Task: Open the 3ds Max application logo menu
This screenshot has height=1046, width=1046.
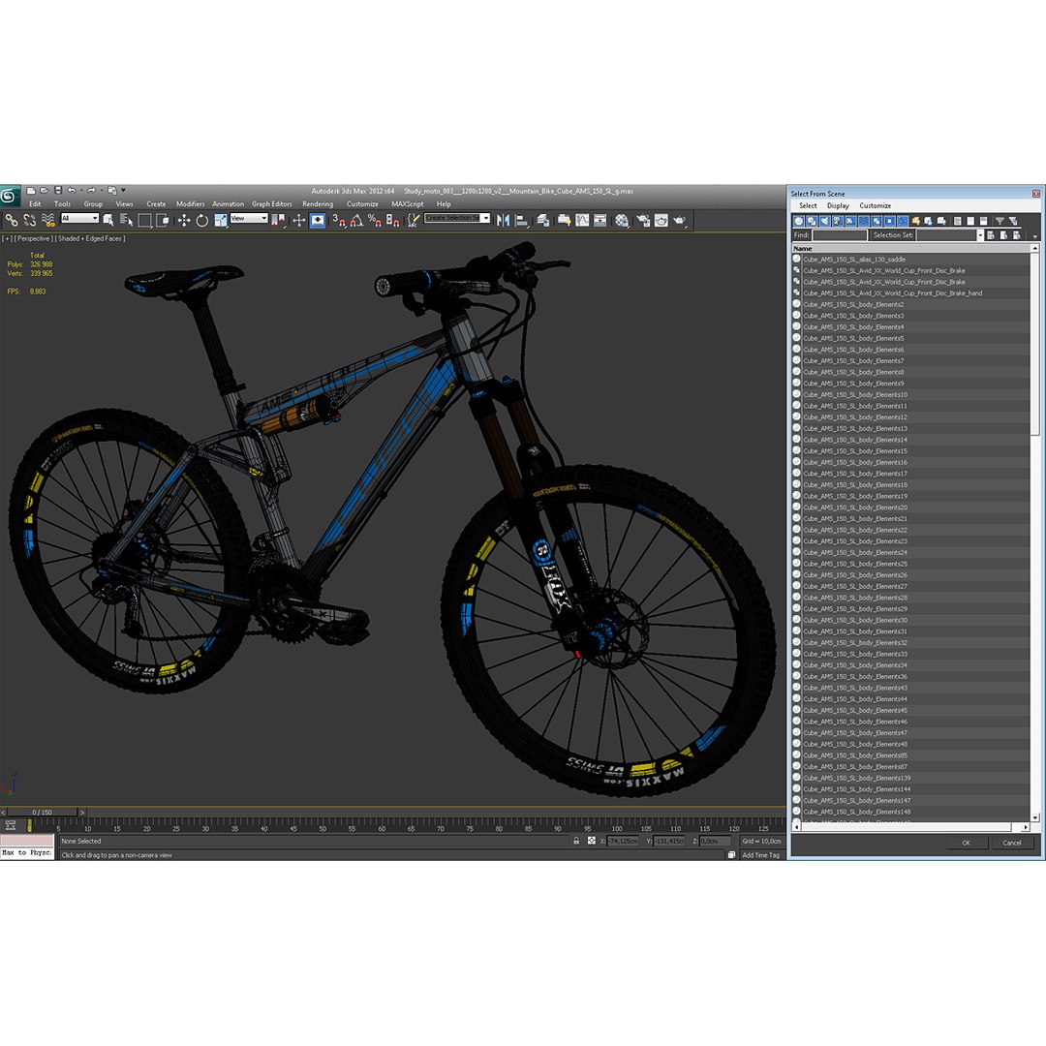Action: pos(10,195)
